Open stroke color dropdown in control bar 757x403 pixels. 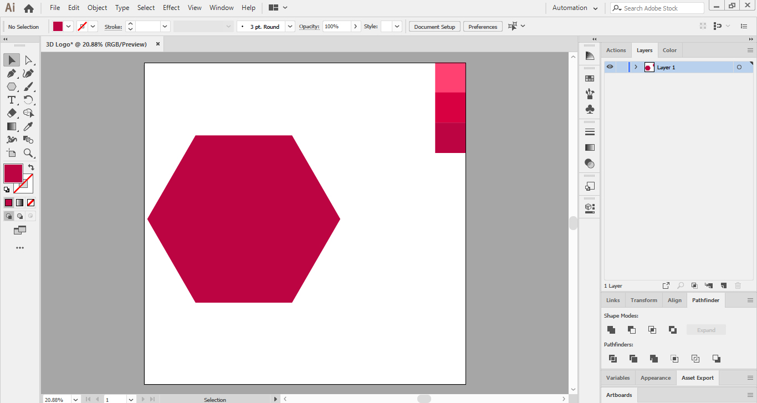[93, 26]
